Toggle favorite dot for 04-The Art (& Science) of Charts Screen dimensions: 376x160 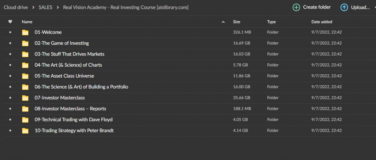[x=10, y=65]
